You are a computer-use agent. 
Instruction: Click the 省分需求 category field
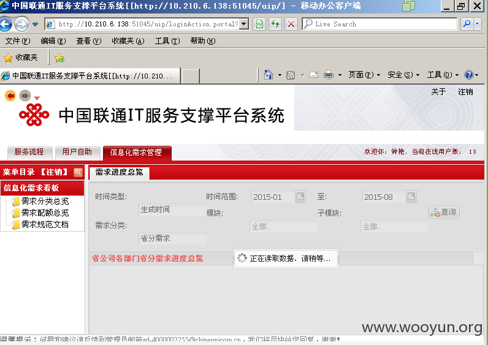pyautogui.click(x=172, y=238)
